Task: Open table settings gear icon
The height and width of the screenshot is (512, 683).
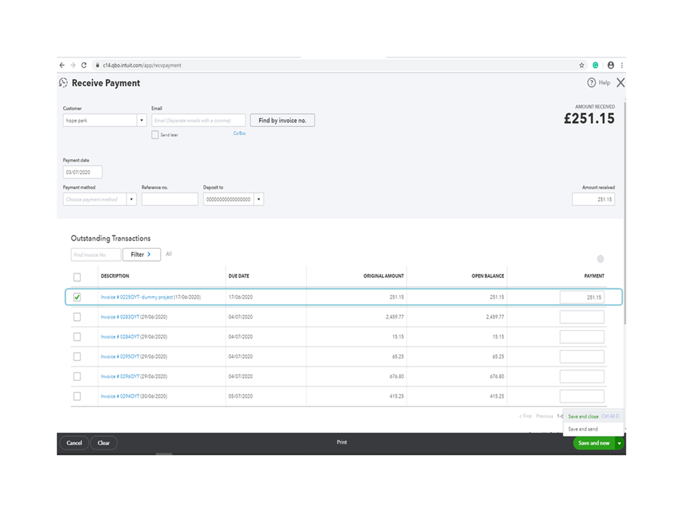Action: [600, 259]
